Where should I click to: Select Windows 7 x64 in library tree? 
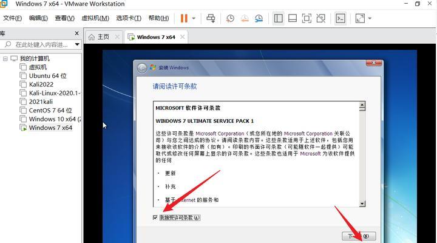50,128
